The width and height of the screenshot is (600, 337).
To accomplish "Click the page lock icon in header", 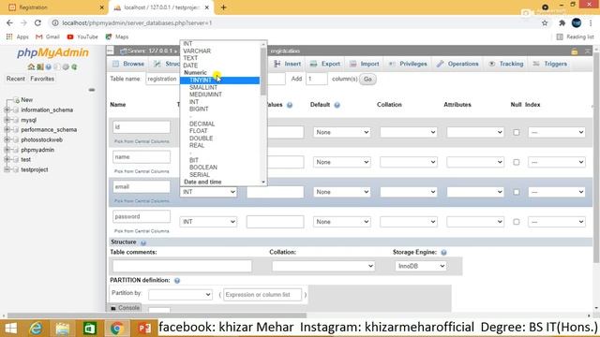I will [575, 51].
